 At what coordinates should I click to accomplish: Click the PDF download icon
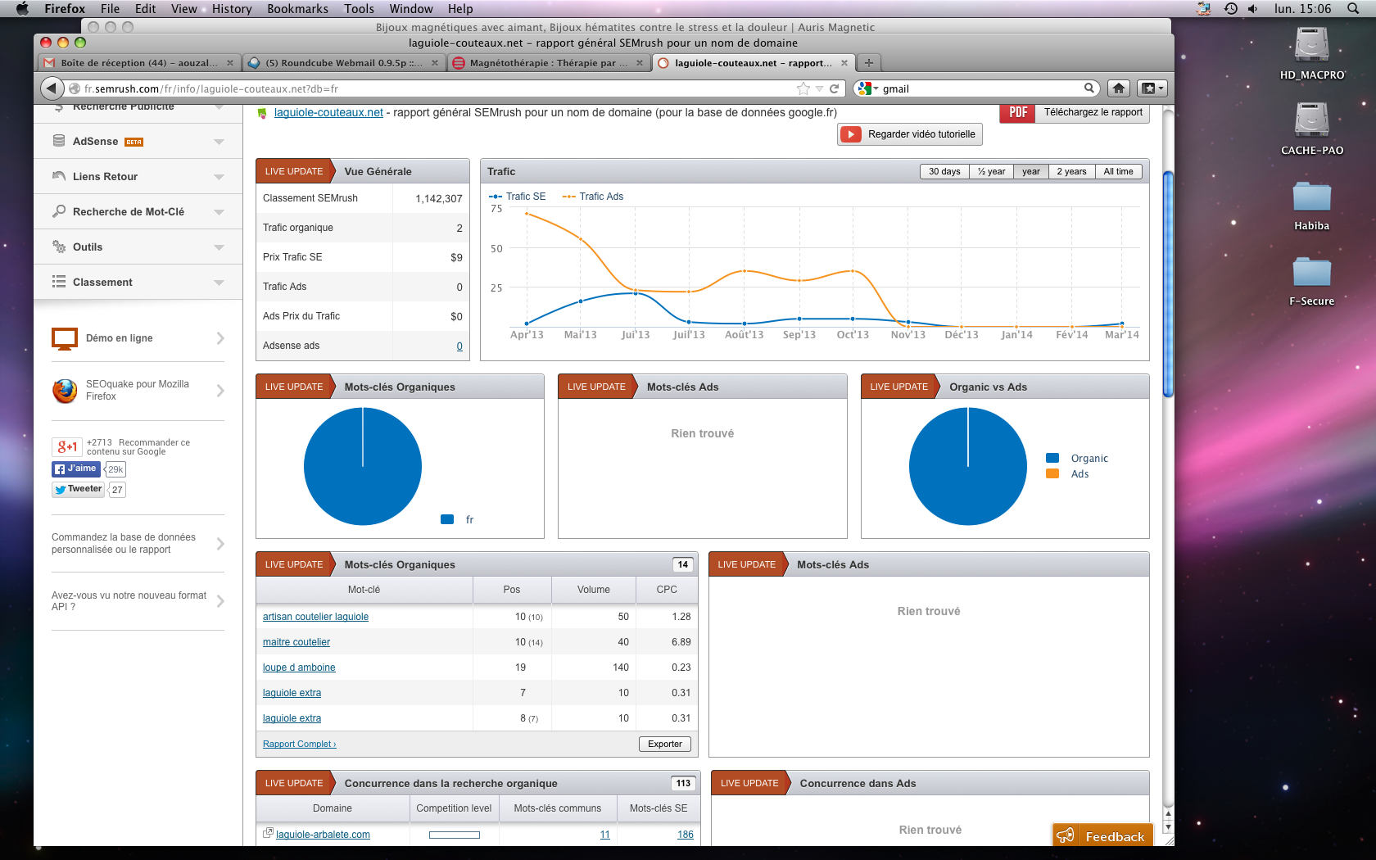(1017, 112)
